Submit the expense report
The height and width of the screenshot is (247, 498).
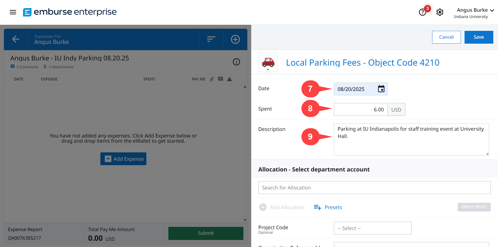click(206, 233)
